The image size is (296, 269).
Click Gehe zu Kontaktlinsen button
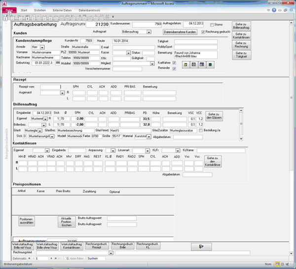(x=241, y=35)
